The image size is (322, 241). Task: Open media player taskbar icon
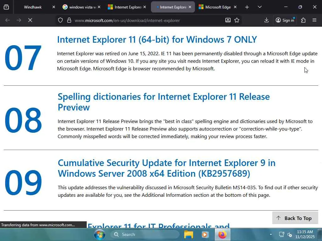pos(205,234)
